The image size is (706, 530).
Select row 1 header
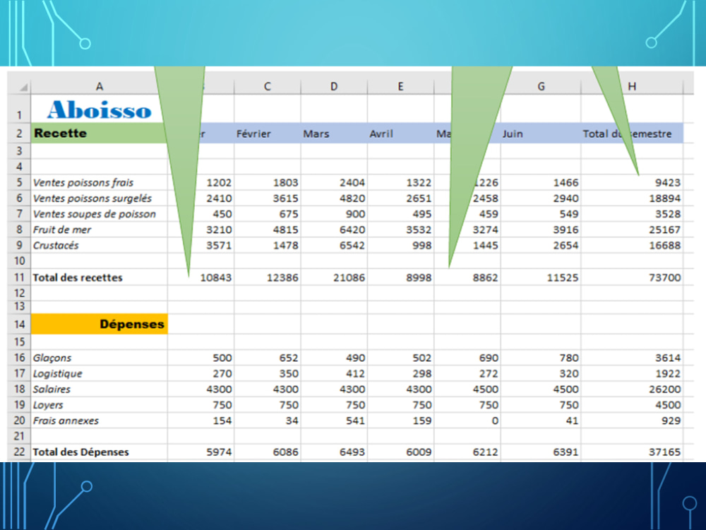click(19, 109)
